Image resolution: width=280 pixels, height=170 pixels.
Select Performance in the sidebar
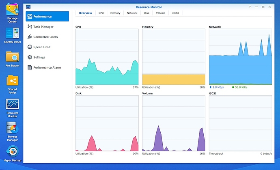pyautogui.click(x=47, y=16)
